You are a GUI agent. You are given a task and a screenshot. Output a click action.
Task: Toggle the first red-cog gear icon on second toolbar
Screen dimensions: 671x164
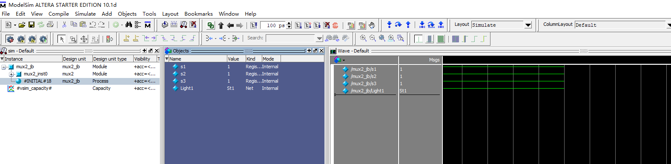[x=10, y=39]
